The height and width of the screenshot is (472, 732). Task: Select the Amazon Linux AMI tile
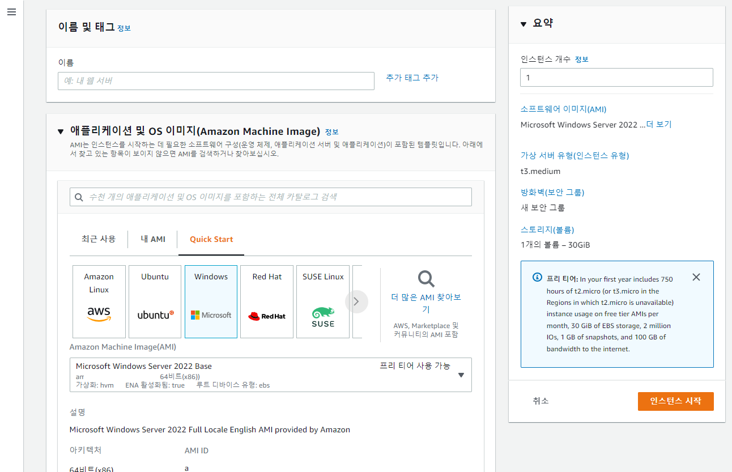tap(99, 301)
